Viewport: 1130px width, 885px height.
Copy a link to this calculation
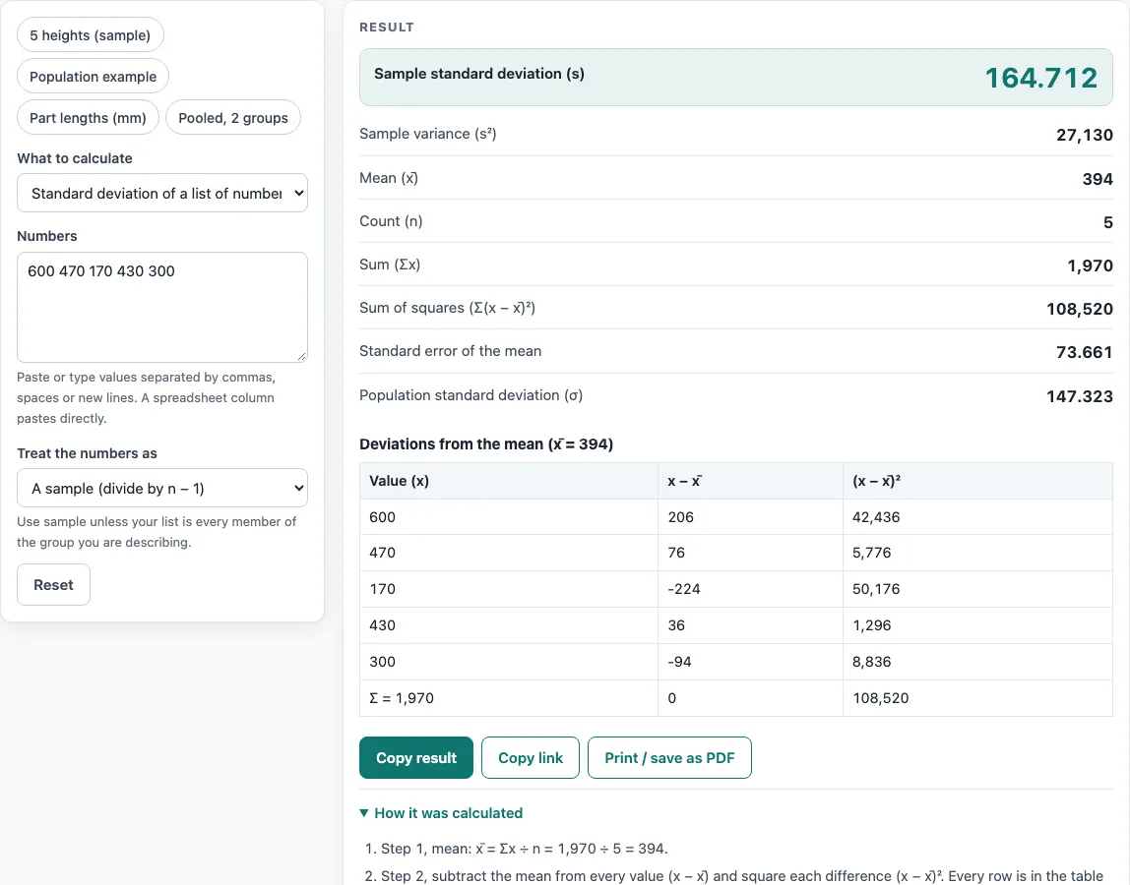coord(531,757)
